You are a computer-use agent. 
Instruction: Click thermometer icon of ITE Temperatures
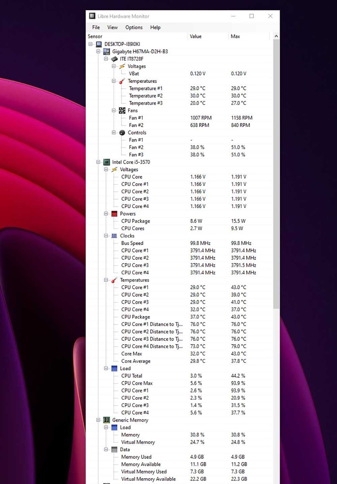(122, 81)
